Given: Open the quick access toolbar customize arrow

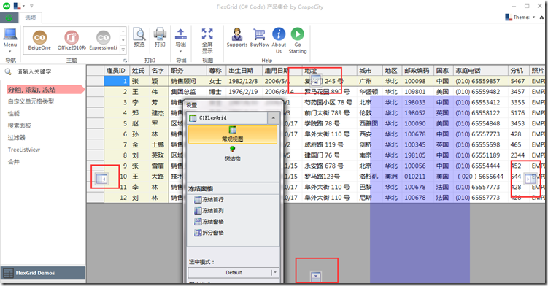Looking at the screenshot, I should pos(31,6).
